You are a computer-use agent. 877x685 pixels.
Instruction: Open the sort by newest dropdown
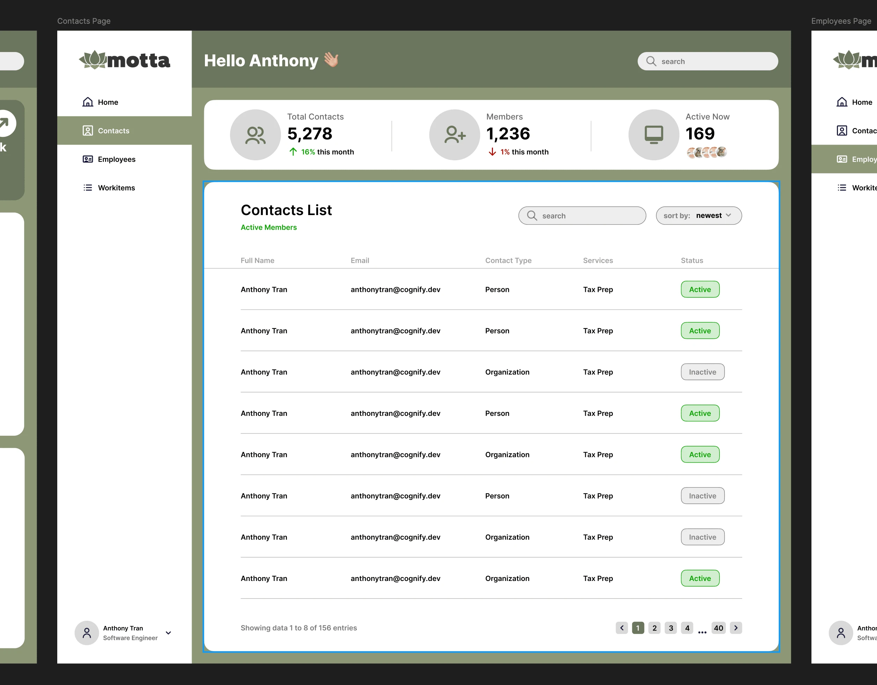pos(698,216)
